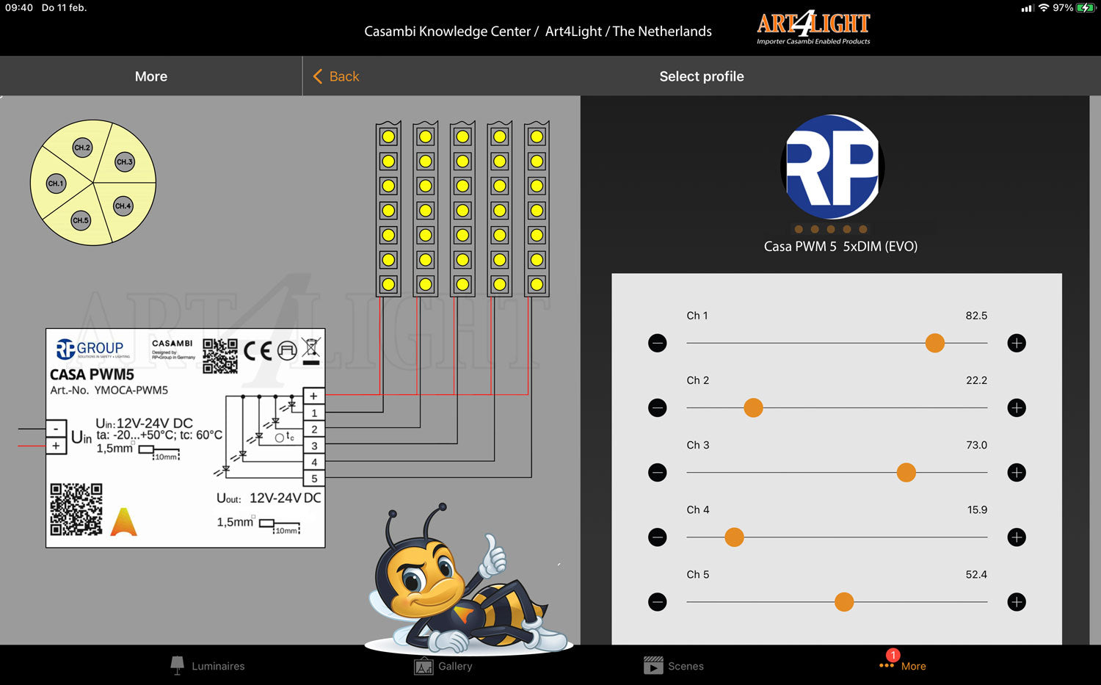
Task: Click the Art4Light logo in header
Action: [x=813, y=28]
